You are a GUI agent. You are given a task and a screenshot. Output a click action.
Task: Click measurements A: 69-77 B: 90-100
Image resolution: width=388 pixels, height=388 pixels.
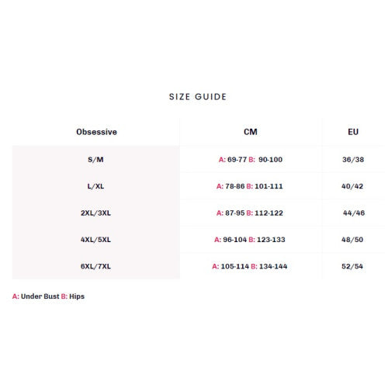pos(251,160)
